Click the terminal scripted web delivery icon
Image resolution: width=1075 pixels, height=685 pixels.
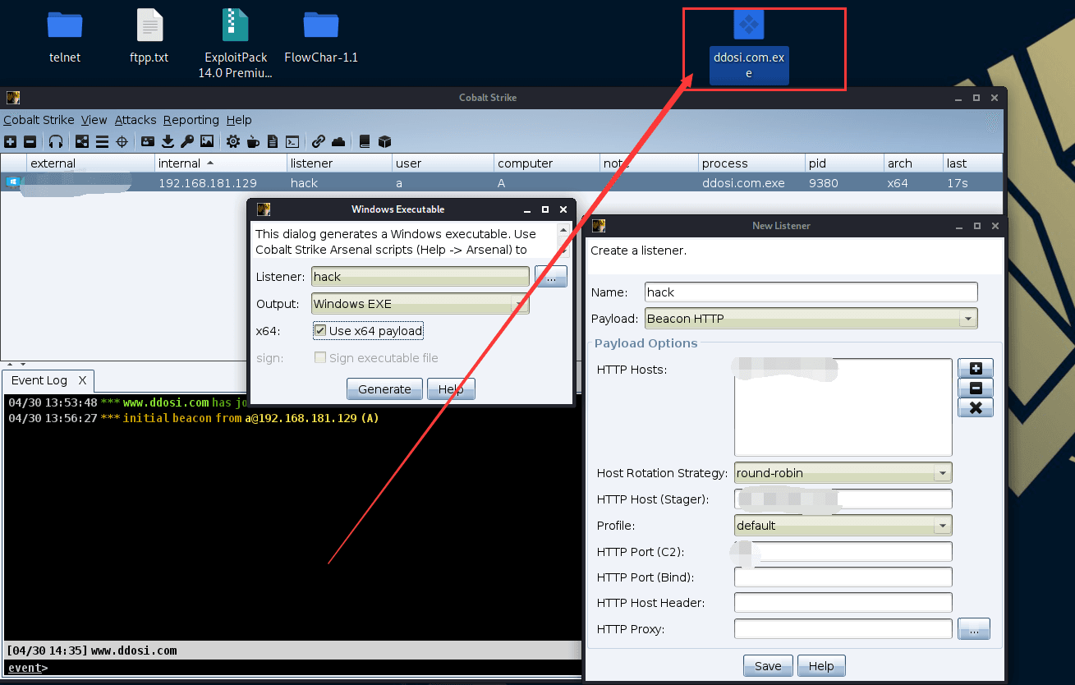click(292, 141)
